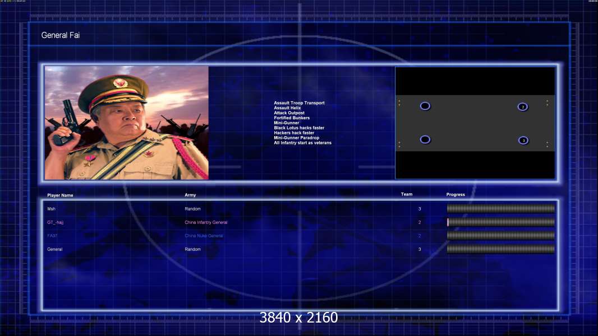
Task: Click 'China Nuke General' army entry
Action: pyautogui.click(x=204, y=236)
